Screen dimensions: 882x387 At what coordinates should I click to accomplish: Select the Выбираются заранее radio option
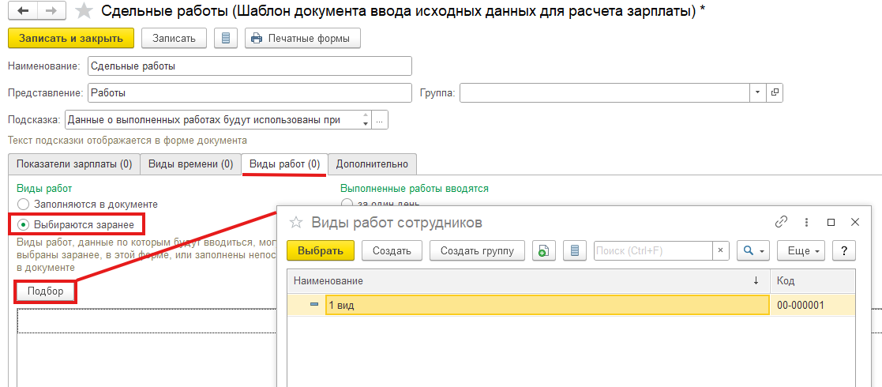point(76,224)
